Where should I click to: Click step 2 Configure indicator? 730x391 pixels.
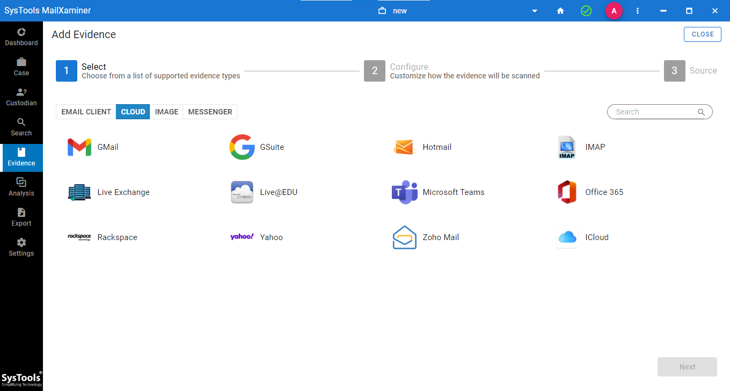pyautogui.click(x=375, y=71)
